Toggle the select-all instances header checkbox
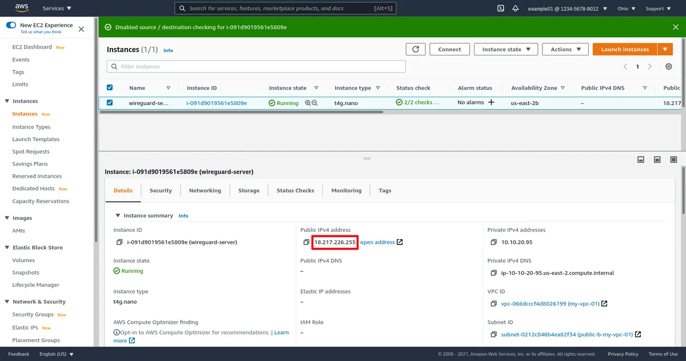 point(110,88)
